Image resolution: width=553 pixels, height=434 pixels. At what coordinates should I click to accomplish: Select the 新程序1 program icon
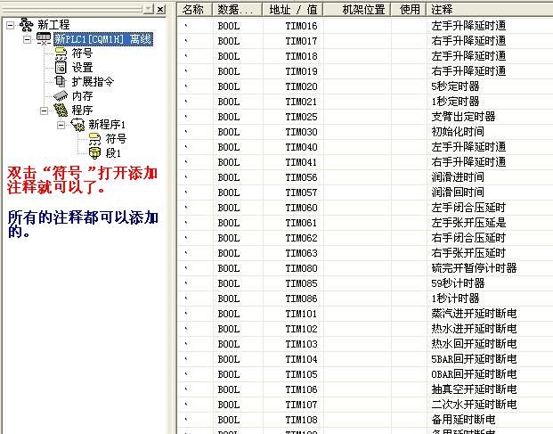click(77, 125)
